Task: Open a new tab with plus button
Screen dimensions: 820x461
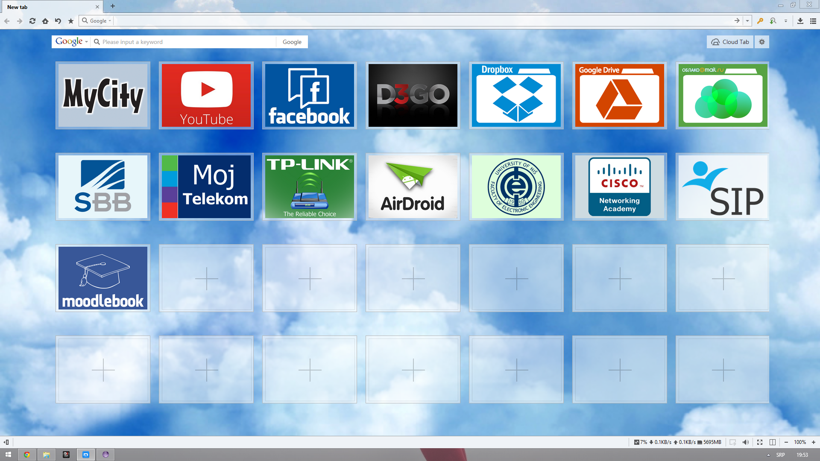Action: pos(113,6)
